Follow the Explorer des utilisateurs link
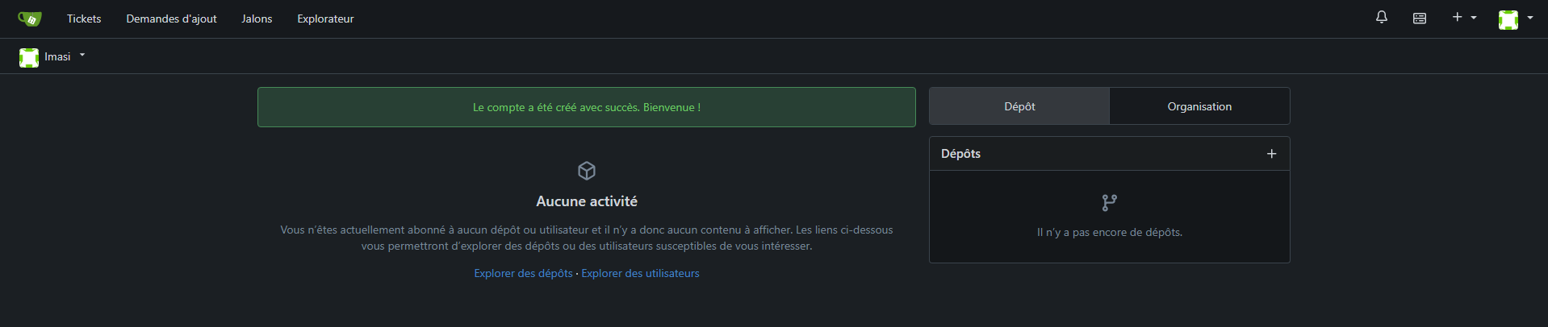1548x327 pixels. click(640, 273)
